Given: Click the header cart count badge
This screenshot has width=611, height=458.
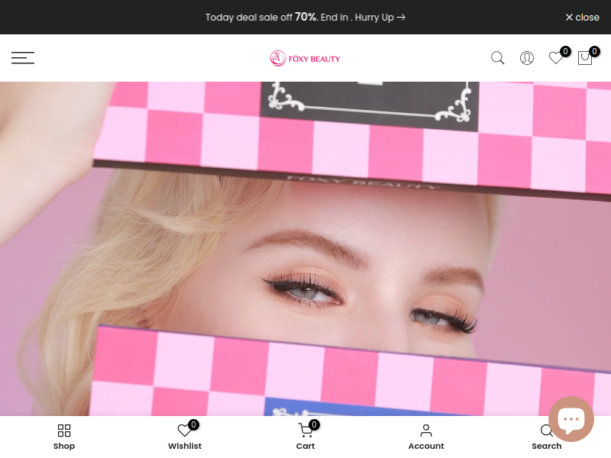Looking at the screenshot, I should tap(594, 51).
